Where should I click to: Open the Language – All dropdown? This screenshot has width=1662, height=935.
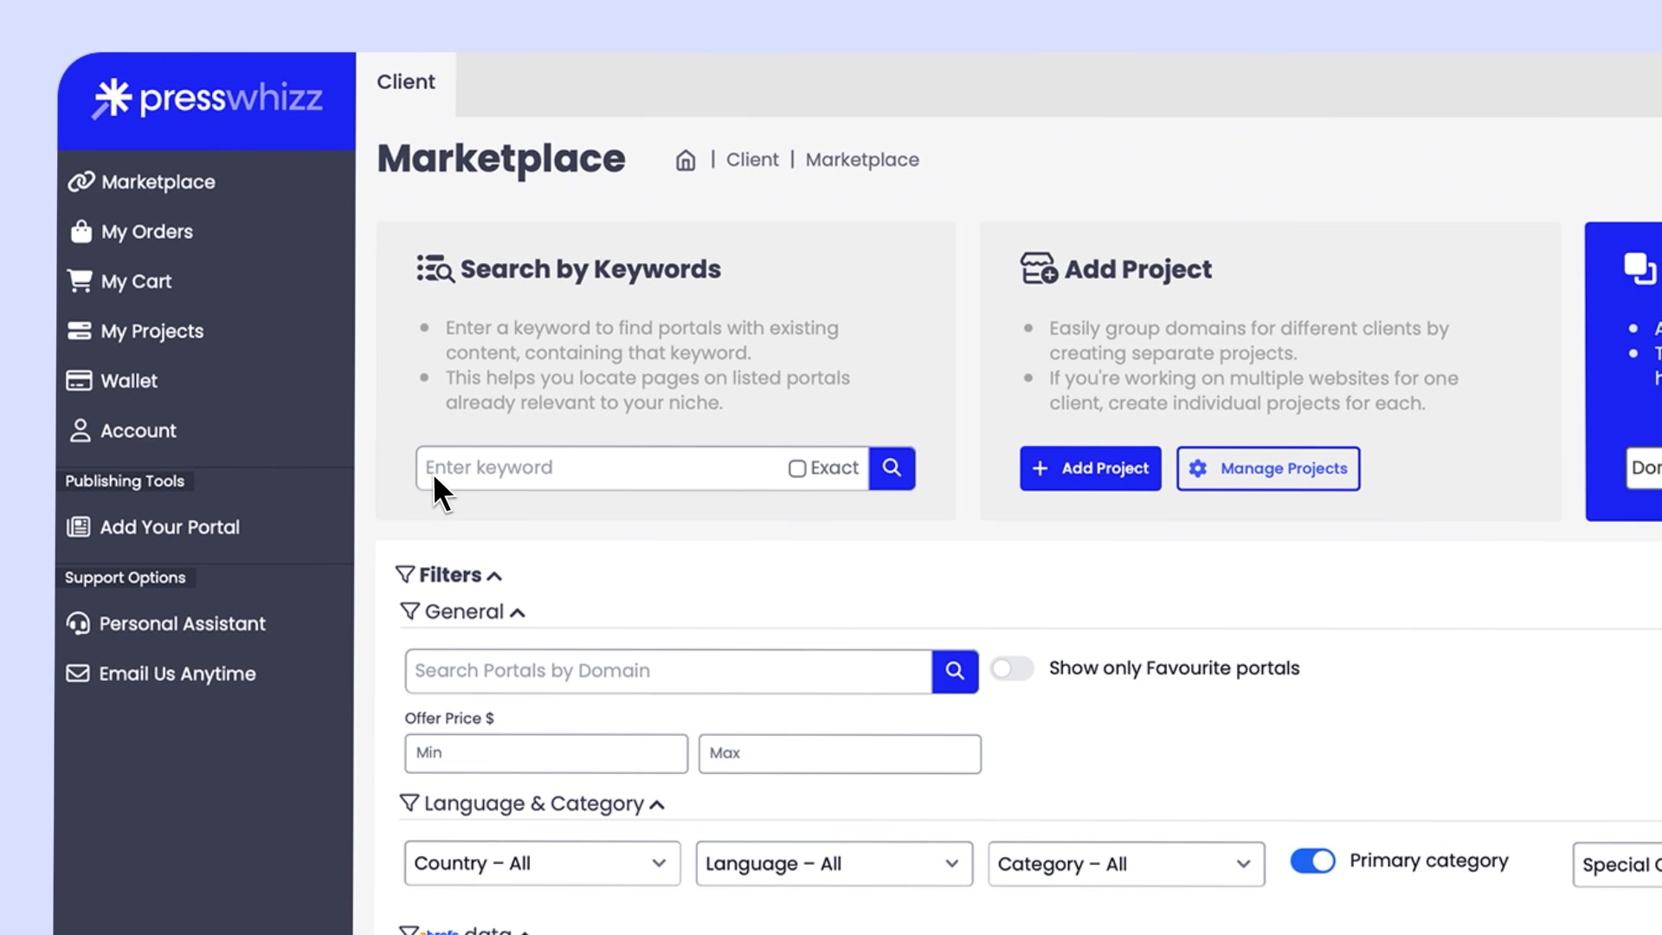click(x=834, y=863)
